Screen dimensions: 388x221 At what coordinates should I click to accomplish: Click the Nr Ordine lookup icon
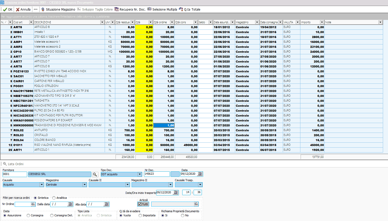point(33,204)
